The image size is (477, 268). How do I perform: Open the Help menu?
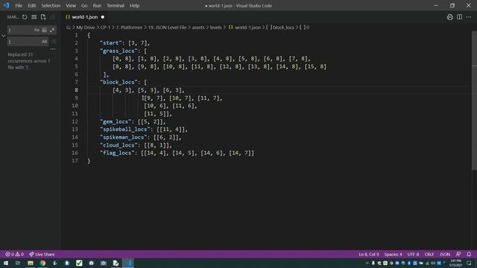134,5
